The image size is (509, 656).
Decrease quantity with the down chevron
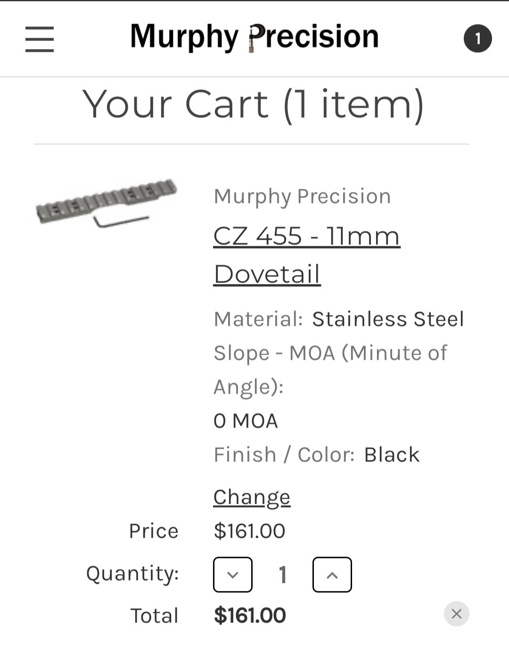233,575
